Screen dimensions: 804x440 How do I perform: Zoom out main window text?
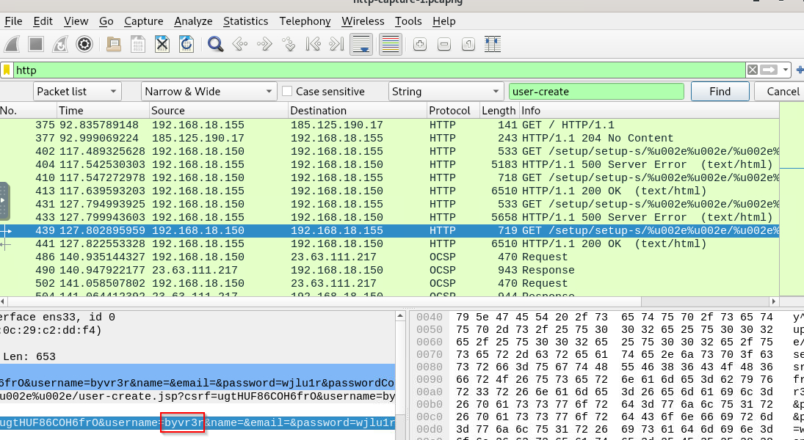(x=444, y=45)
